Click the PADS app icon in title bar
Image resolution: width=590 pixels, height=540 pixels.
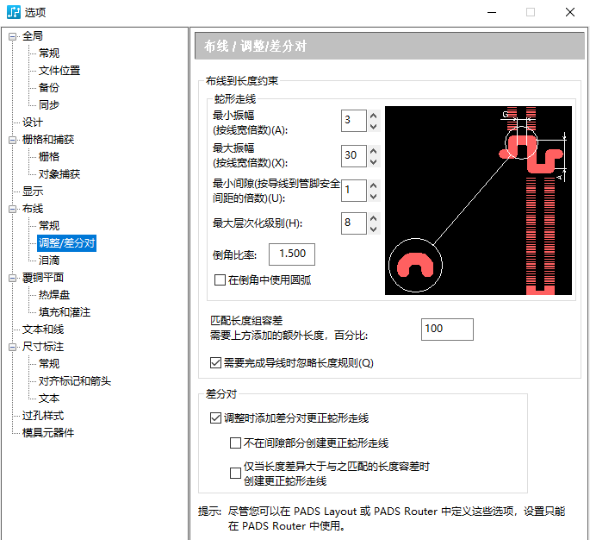click(x=14, y=12)
